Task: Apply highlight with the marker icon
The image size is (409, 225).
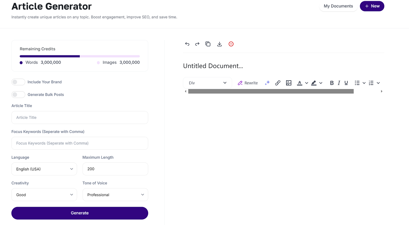Action: tap(314, 83)
